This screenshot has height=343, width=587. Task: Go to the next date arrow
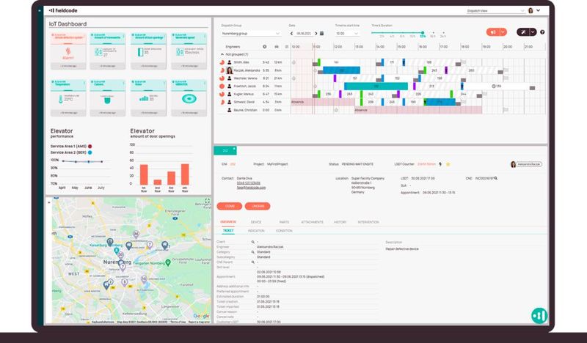click(x=316, y=33)
